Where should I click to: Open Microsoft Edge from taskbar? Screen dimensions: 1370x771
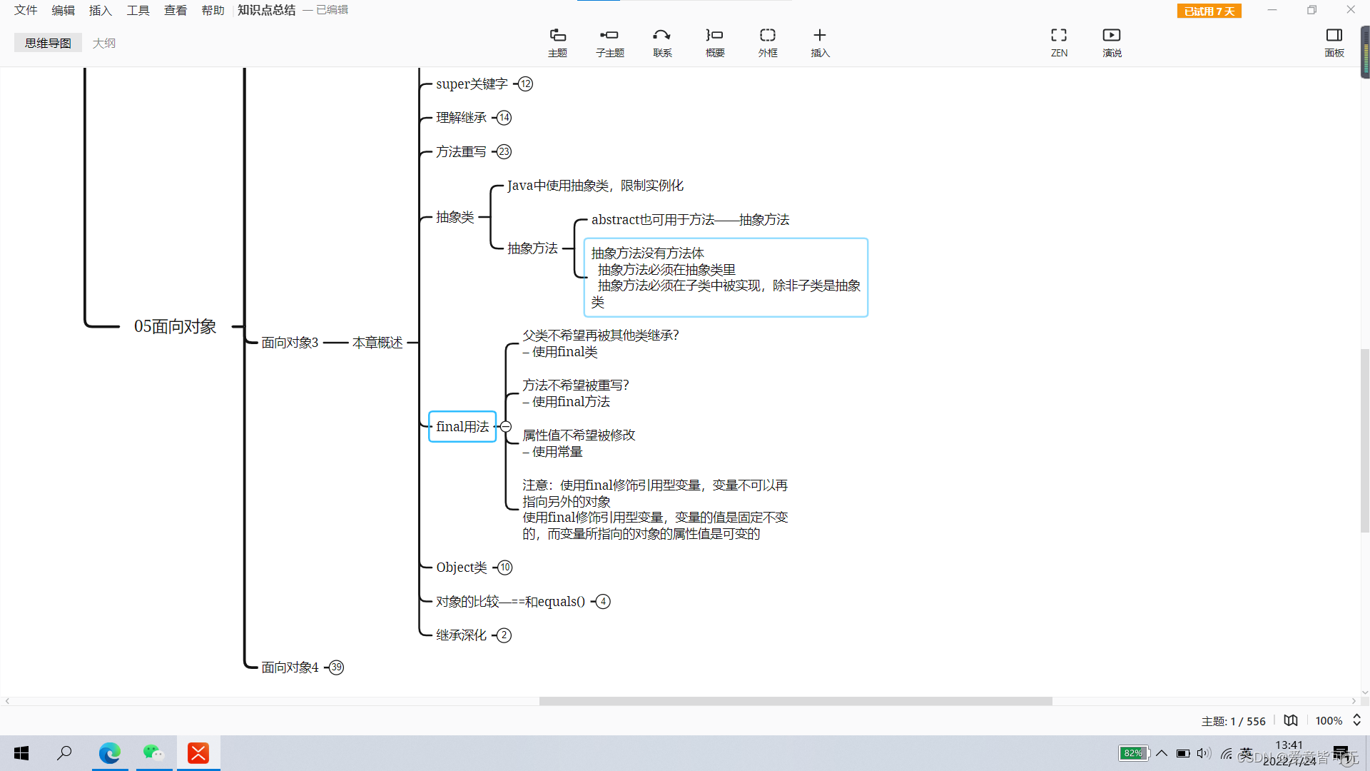click(x=110, y=753)
